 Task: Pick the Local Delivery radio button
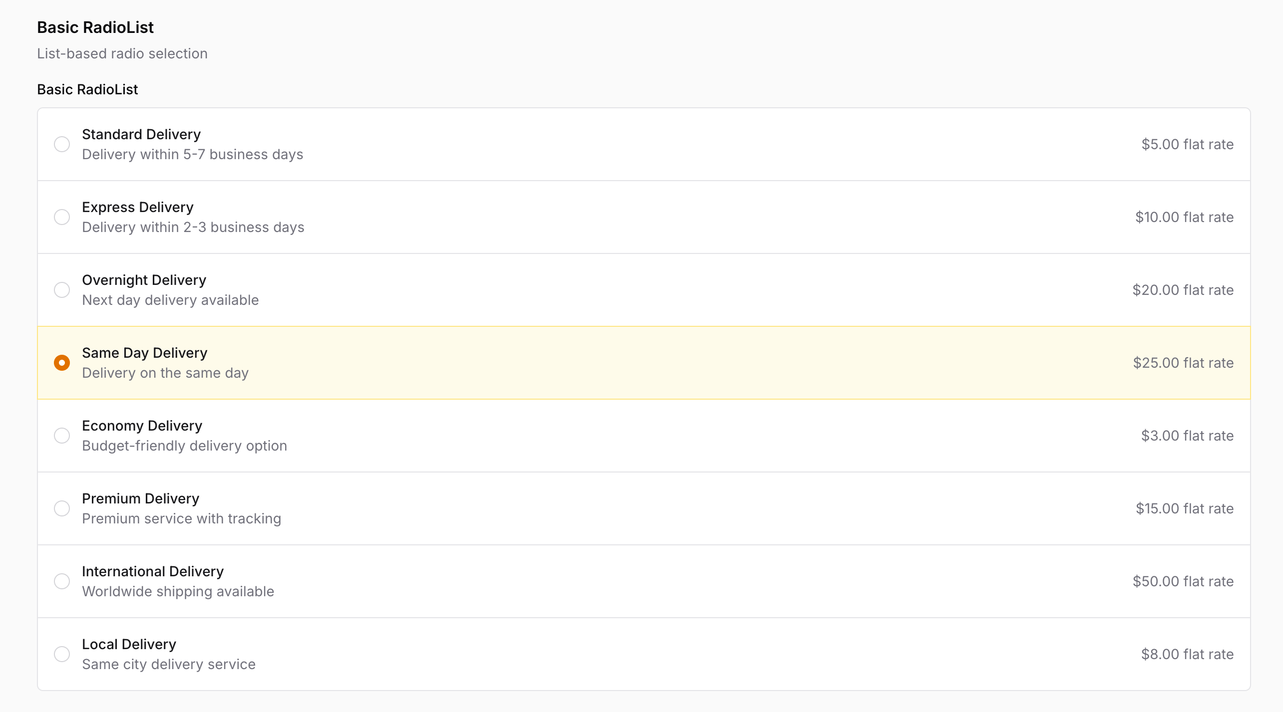62,654
